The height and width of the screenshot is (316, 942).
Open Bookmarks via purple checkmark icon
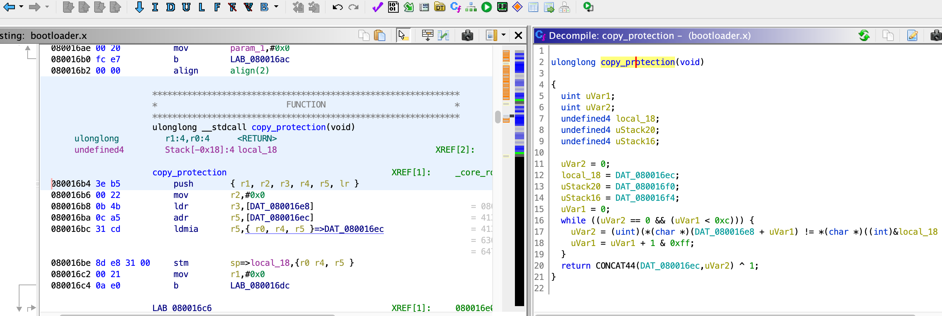[x=378, y=7]
